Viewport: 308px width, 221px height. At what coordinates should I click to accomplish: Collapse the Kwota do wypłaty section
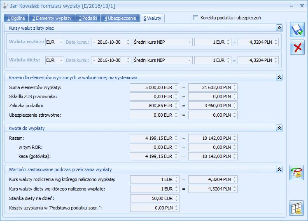click(x=279, y=128)
